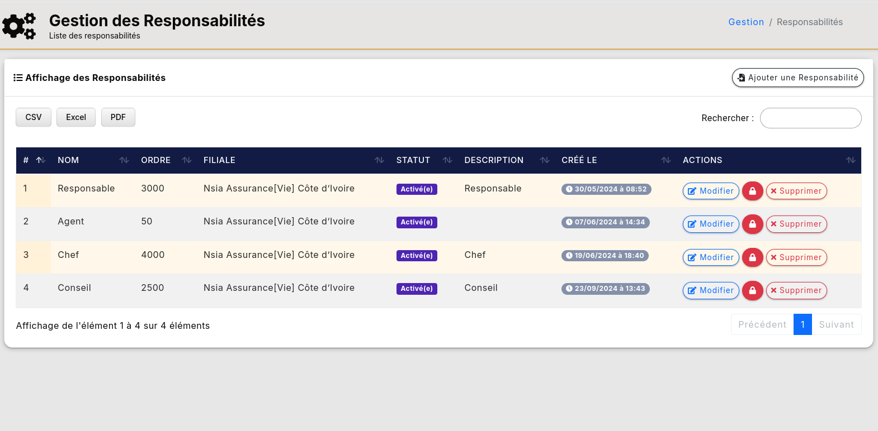Screen dimensions: 878x431
Task: Export the table as CSV
Action: pos(34,117)
